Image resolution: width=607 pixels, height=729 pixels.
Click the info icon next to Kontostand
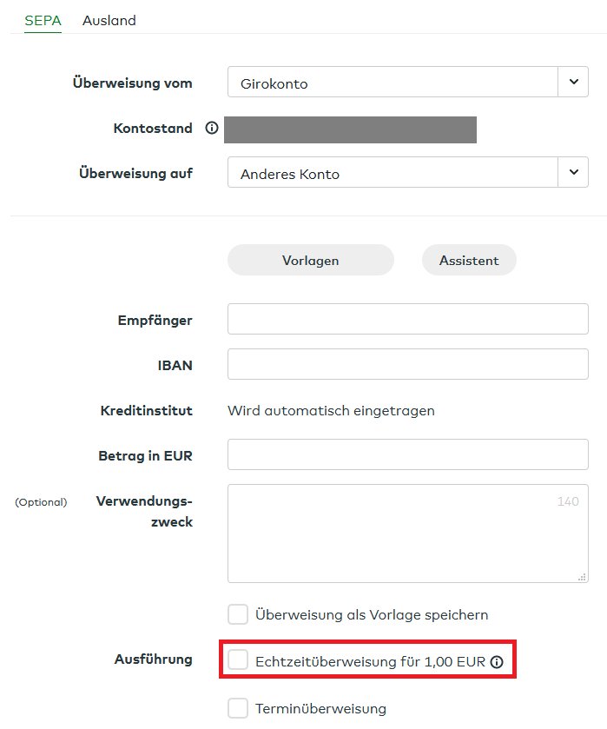pos(211,129)
